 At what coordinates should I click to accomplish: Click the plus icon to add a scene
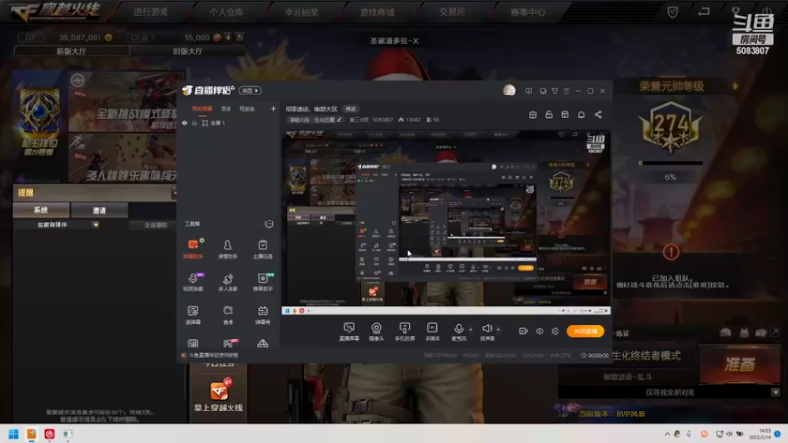pyautogui.click(x=273, y=109)
